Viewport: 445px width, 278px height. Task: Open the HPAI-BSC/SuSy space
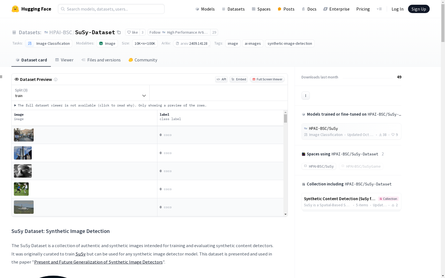319,166
